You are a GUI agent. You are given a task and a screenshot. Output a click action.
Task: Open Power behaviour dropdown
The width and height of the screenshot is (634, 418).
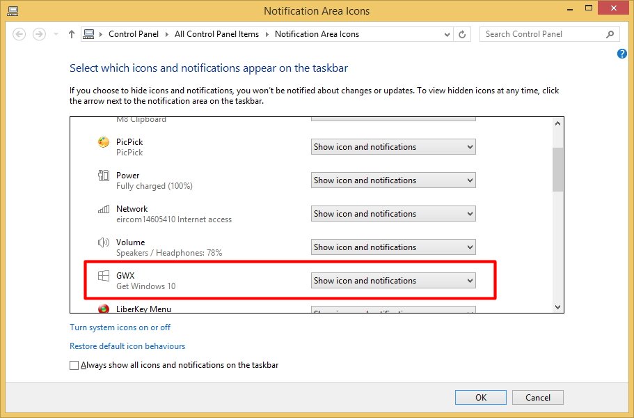click(393, 180)
